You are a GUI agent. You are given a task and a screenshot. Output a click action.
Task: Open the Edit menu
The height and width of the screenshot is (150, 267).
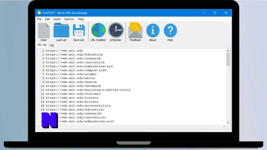[x=47, y=19]
